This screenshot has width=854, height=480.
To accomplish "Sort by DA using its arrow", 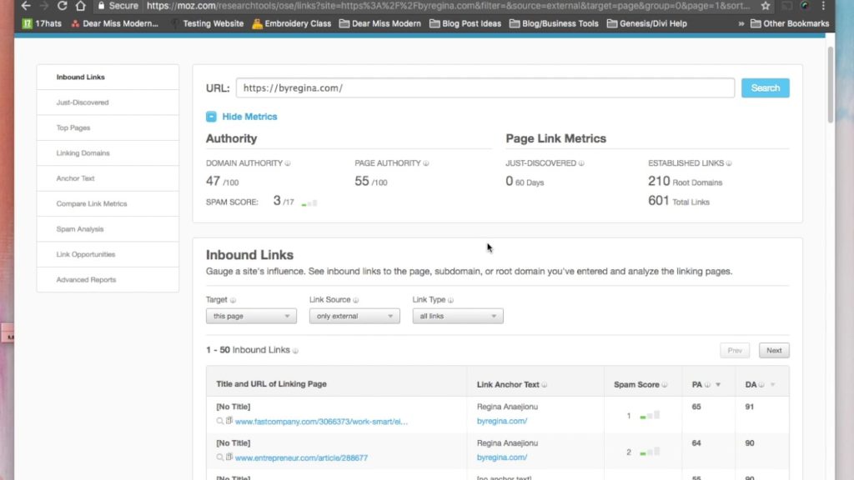I will 772,385.
